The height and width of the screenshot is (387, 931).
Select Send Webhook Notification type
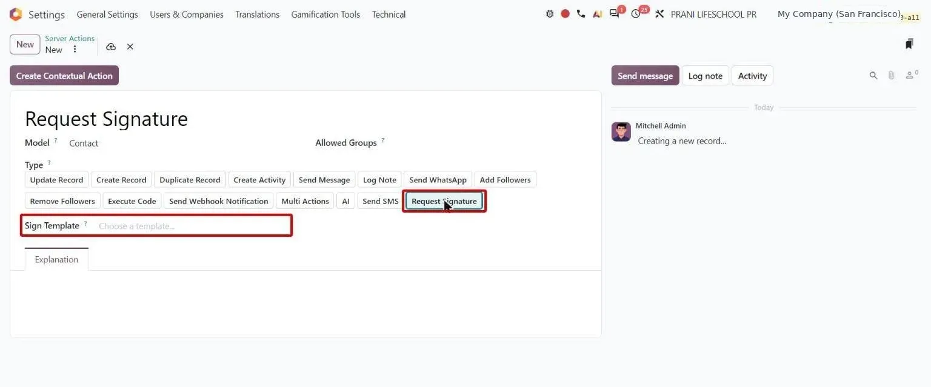pos(218,201)
